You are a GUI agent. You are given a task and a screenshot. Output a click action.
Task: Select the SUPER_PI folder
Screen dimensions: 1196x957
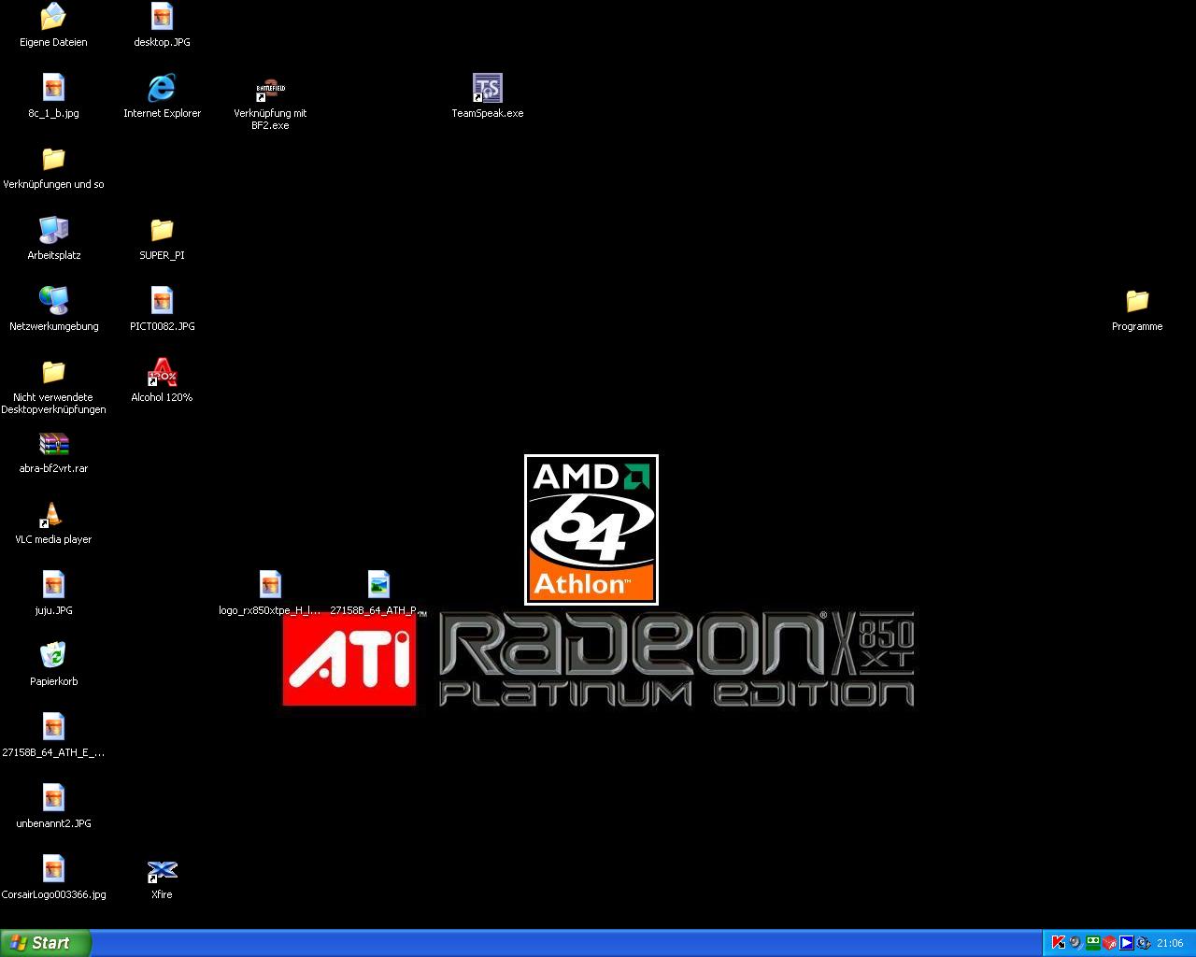[162, 230]
